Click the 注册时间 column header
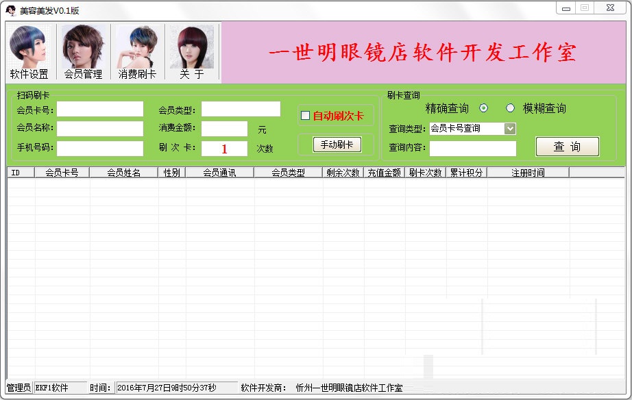The width and height of the screenshot is (632, 400). [528, 173]
